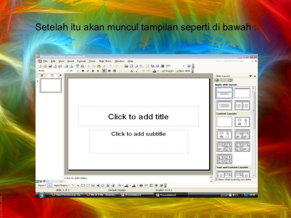
Task: Open the 60% zoom dropdown
Action: (183, 66)
